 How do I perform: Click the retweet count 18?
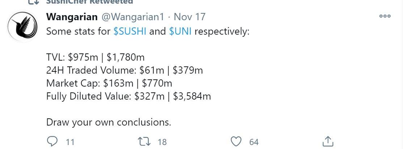(162, 142)
